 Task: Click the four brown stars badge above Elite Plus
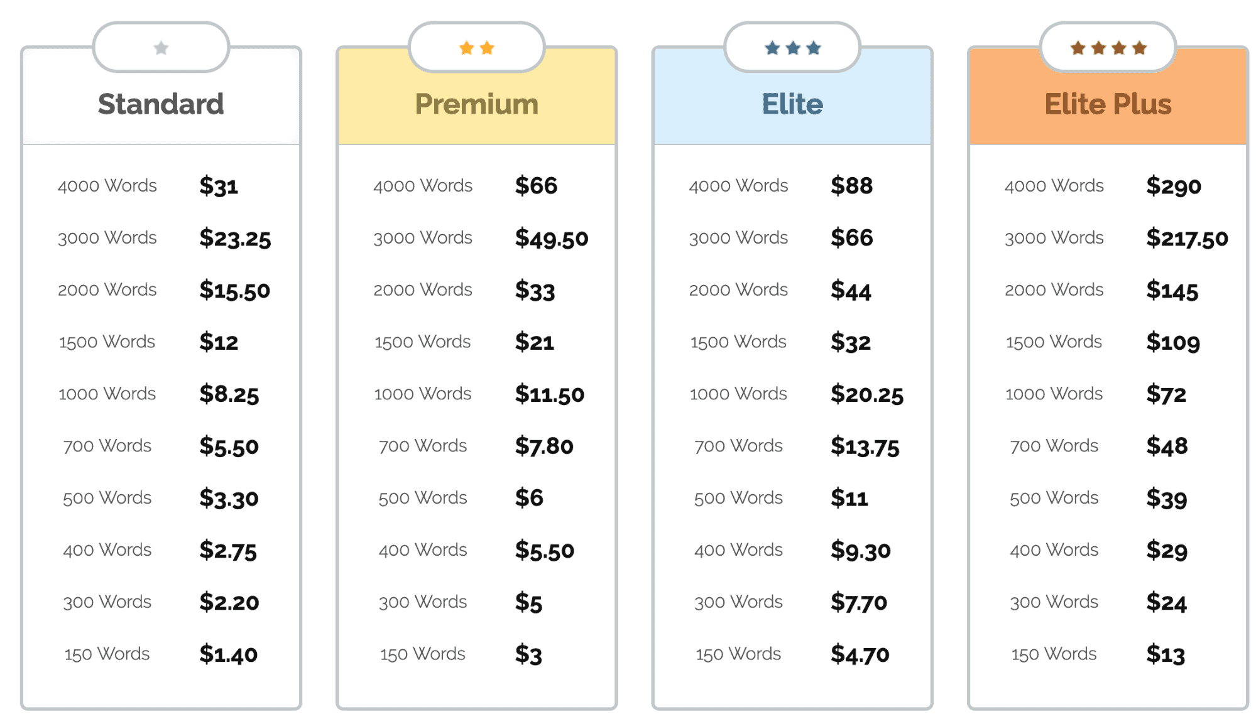(x=1108, y=48)
